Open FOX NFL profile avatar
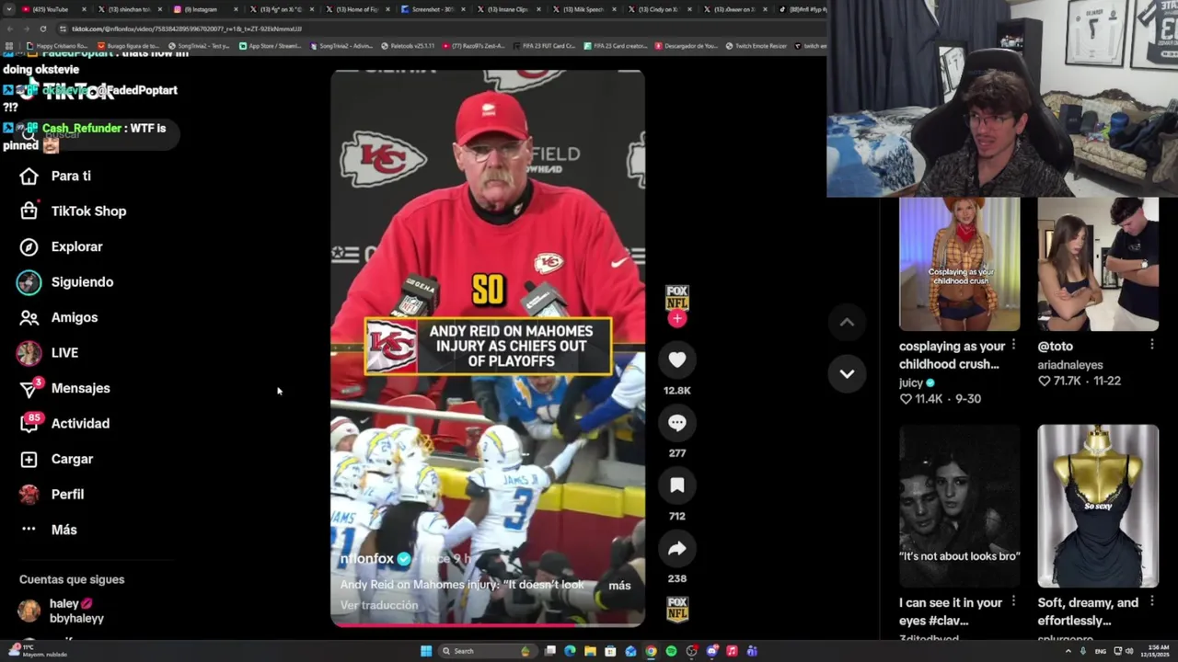Viewport: 1178px width, 662px height. point(677,297)
